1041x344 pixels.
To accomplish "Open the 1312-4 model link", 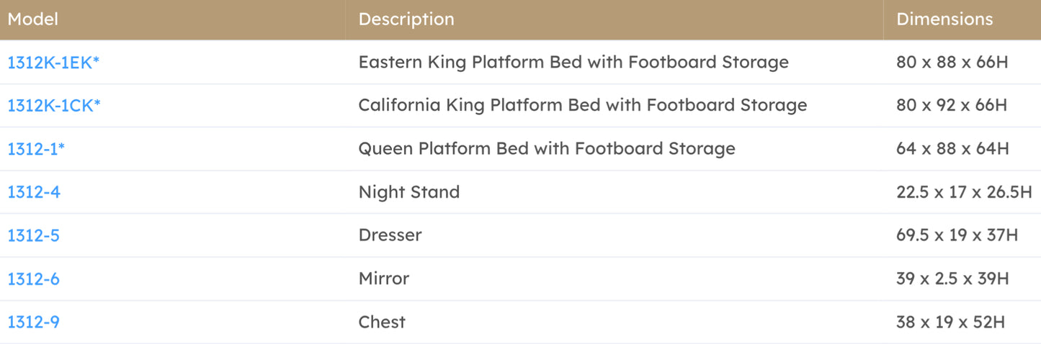I will point(33,192).
